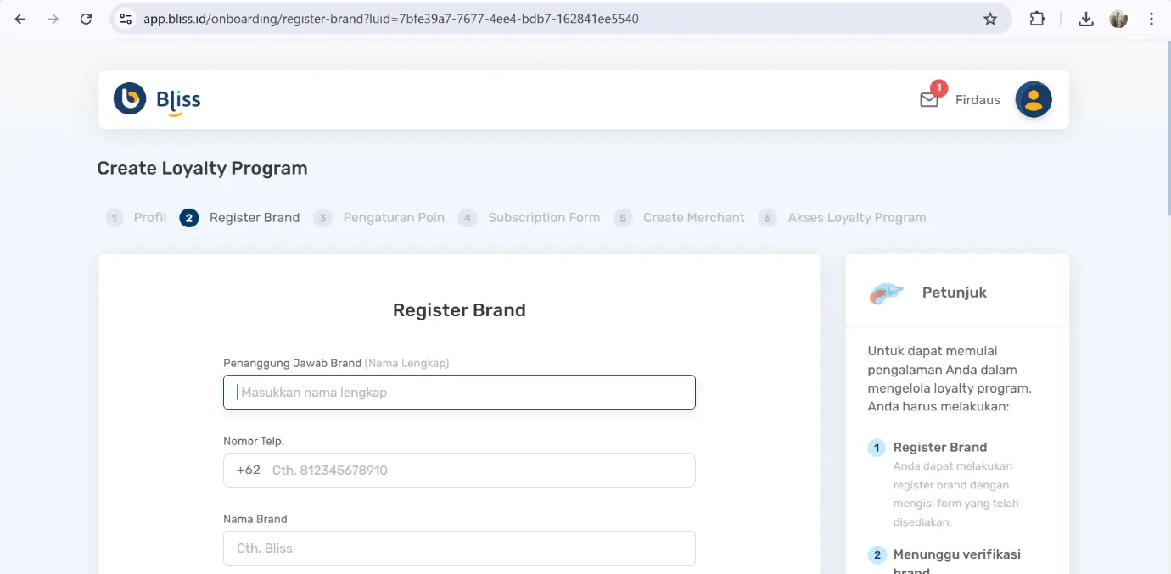Select the Create Merchant step
The height and width of the screenshot is (574, 1171).
point(693,217)
